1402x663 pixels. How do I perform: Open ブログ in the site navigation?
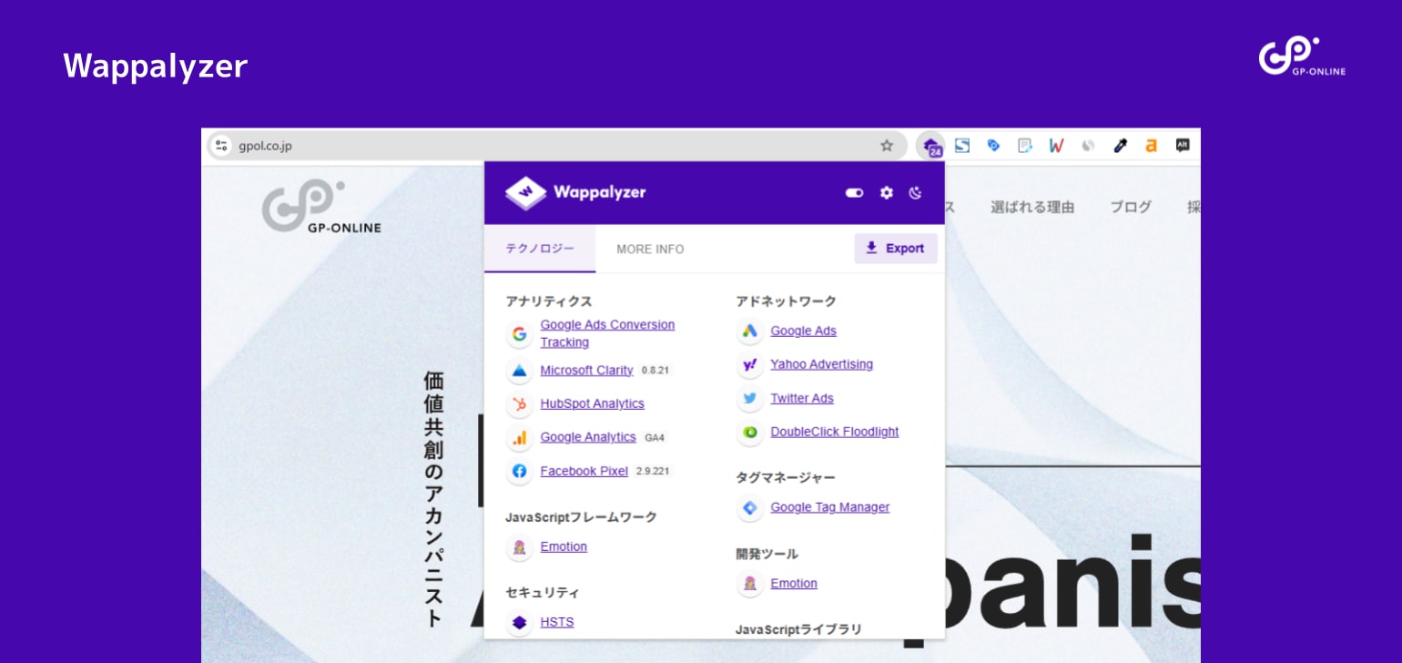[x=1131, y=207]
